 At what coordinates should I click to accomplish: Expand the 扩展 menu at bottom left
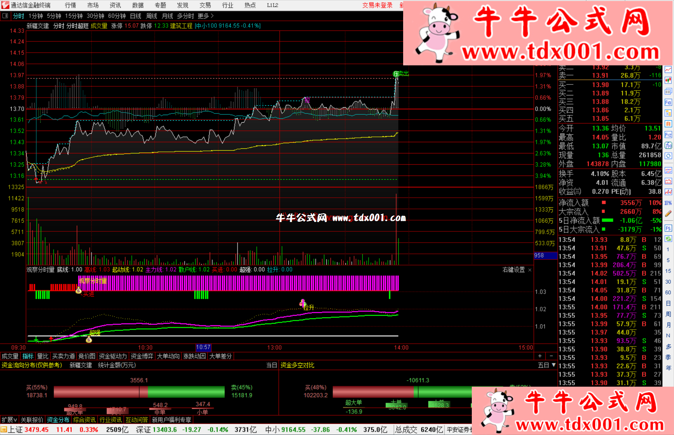(9, 420)
